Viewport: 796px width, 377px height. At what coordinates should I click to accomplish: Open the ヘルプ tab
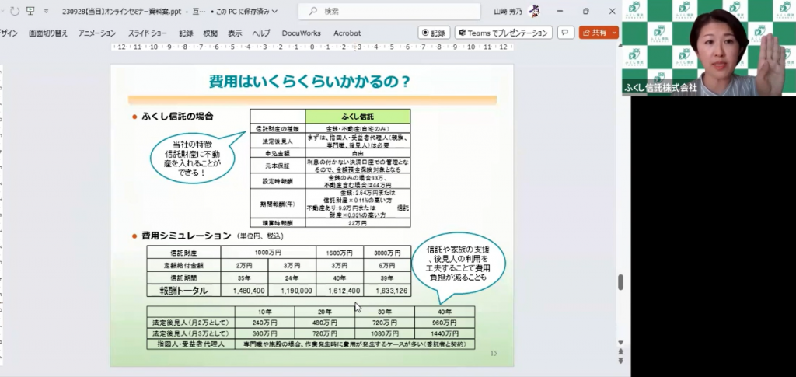(261, 33)
